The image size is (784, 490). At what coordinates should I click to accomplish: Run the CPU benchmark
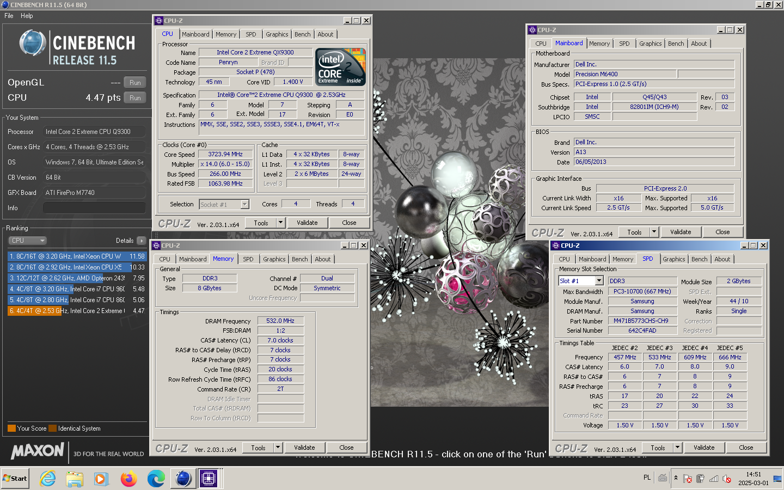(x=135, y=98)
